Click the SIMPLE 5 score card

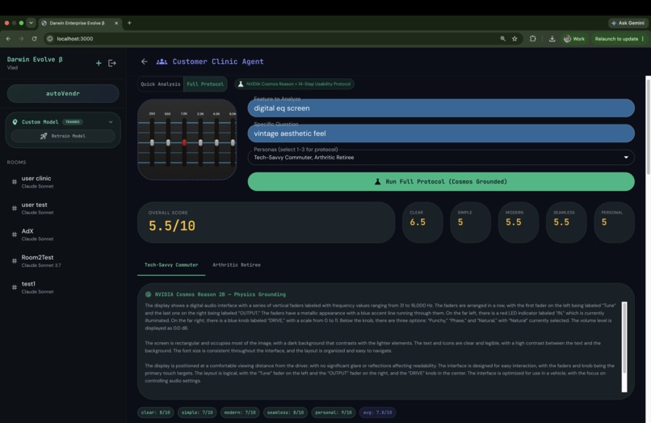[x=470, y=222]
